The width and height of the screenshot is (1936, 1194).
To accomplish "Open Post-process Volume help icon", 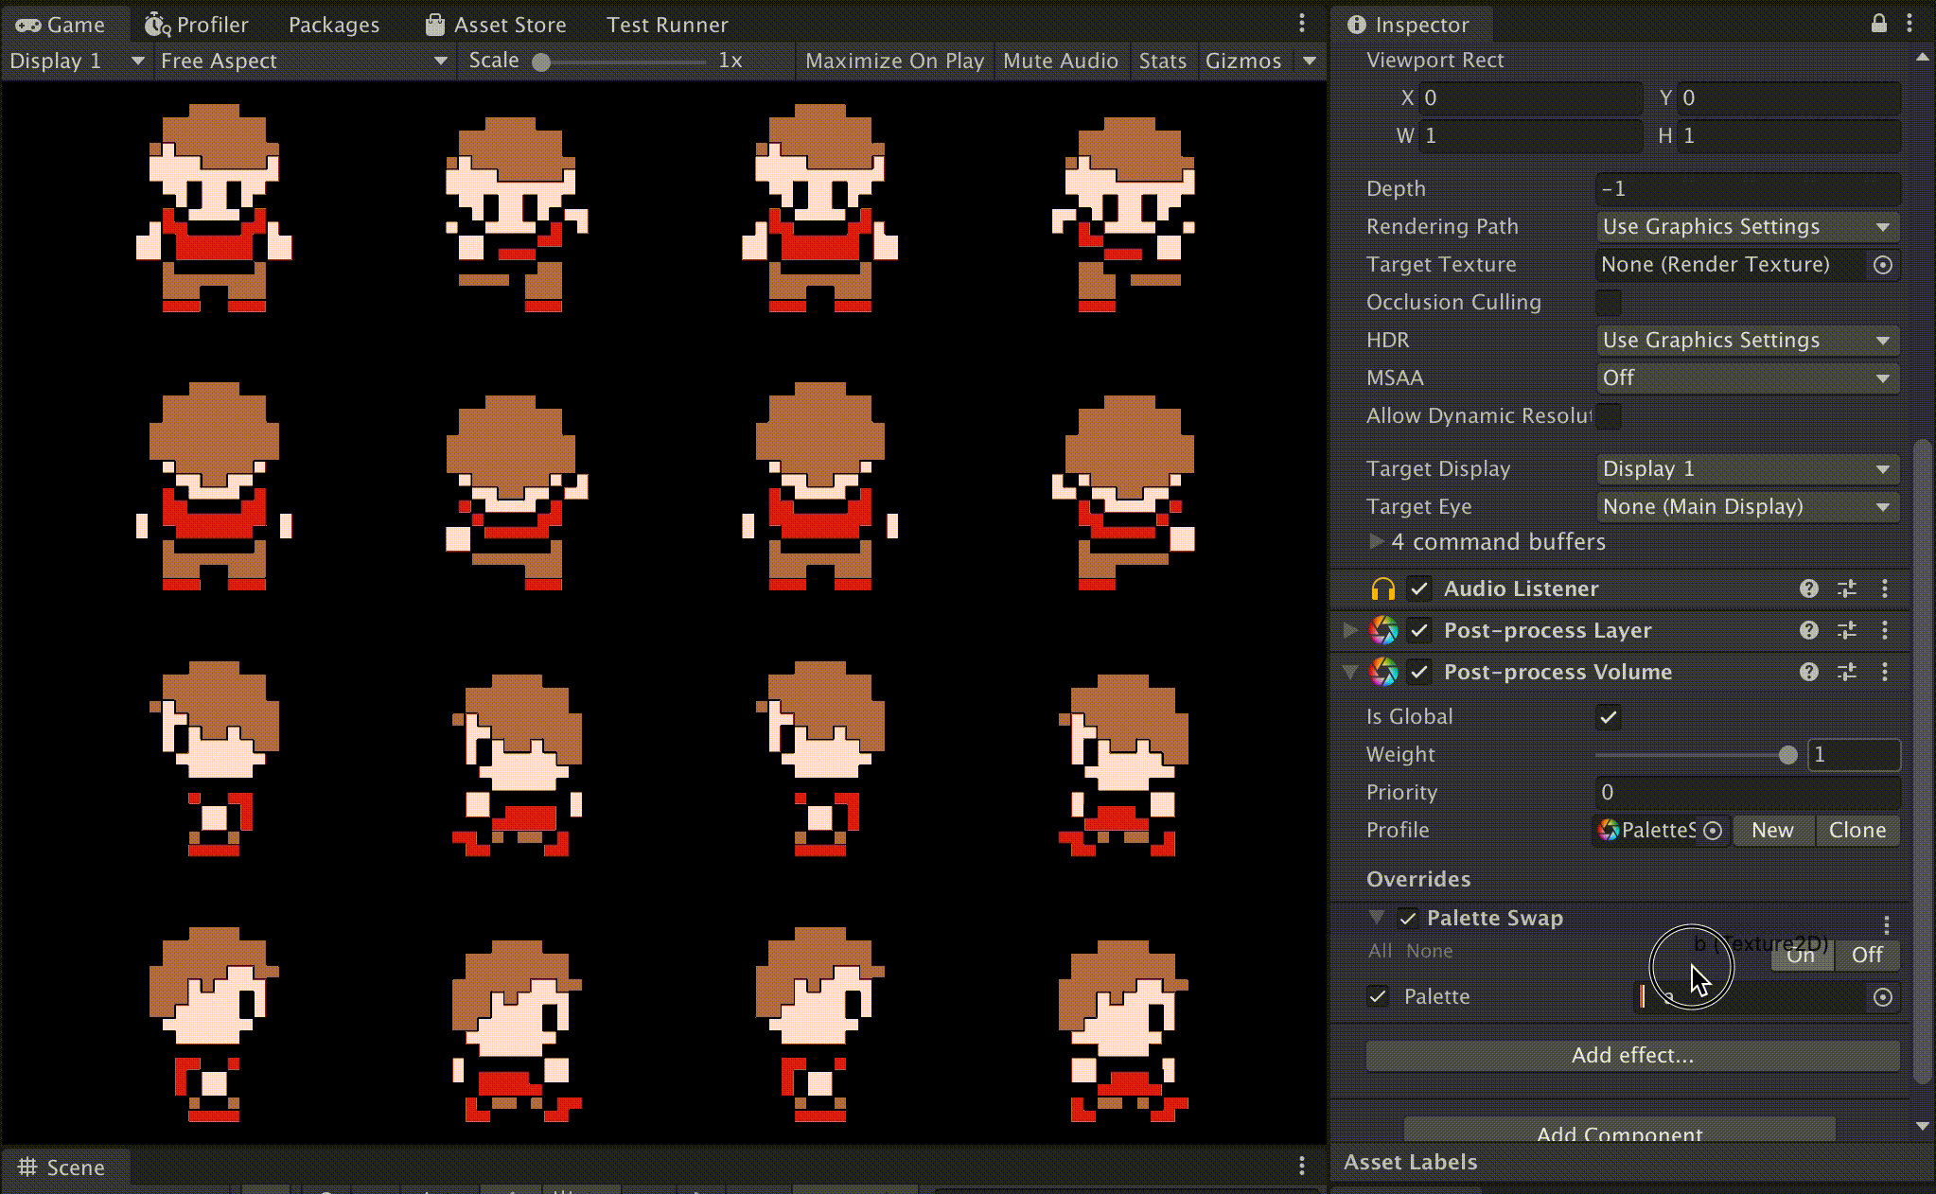I will pyautogui.click(x=1809, y=672).
